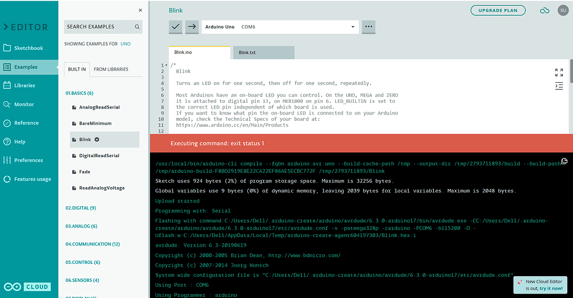This screenshot has height=298, width=573.
Task: Click the 'Using Port : COM6' console line
Action: 182,285
